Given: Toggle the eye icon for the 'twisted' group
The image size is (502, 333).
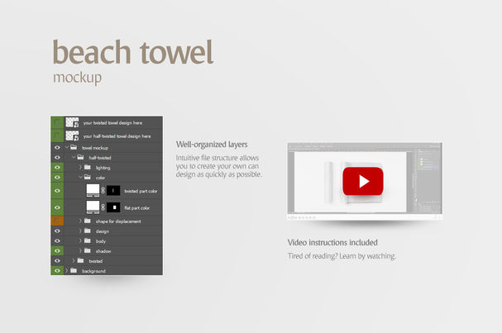Looking at the screenshot, I should [57, 261].
